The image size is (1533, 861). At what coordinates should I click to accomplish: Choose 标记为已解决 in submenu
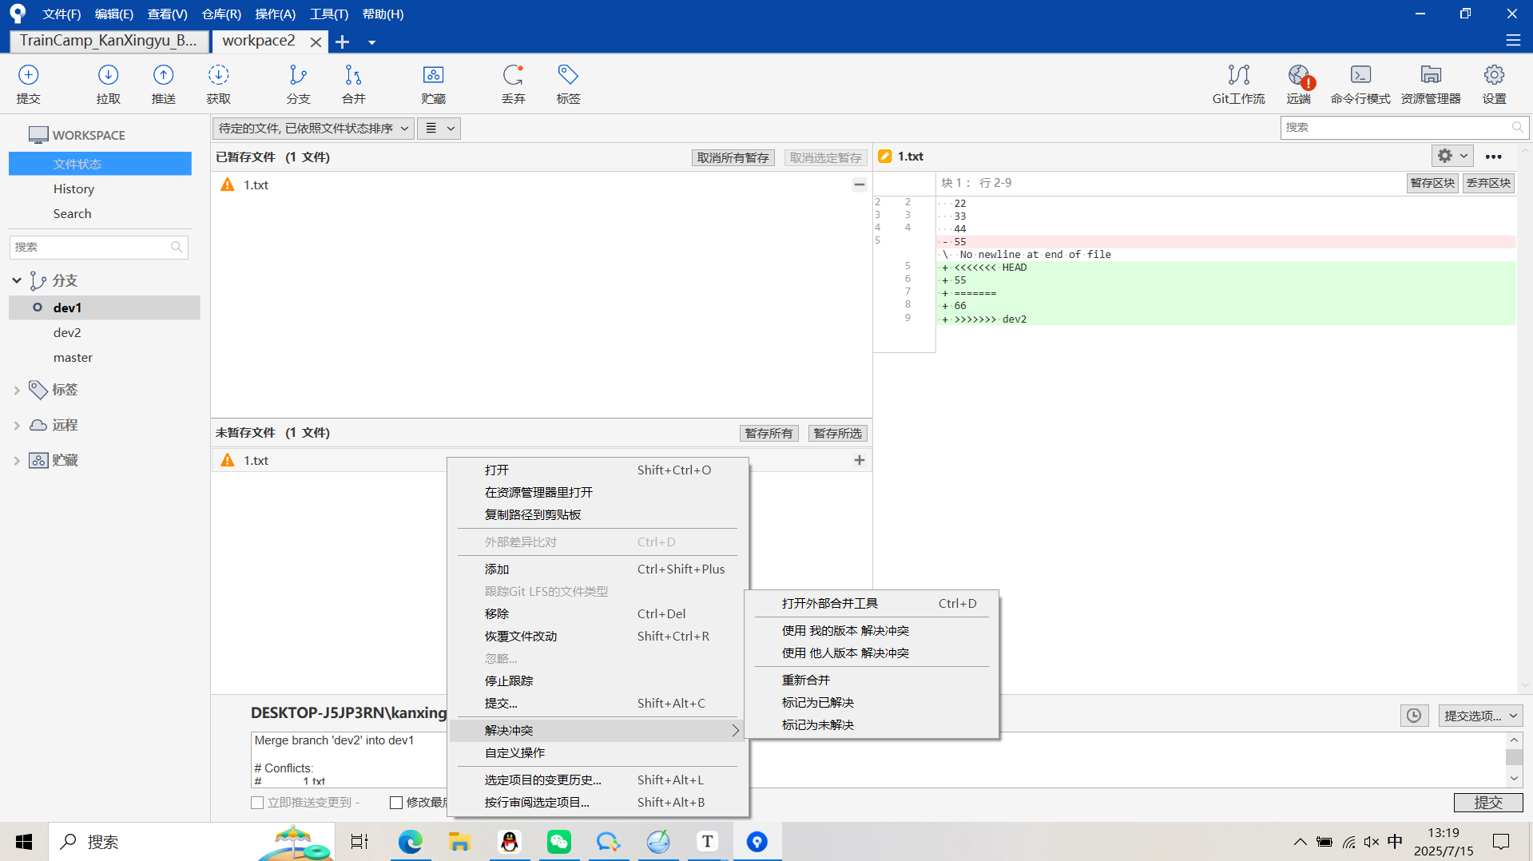pyautogui.click(x=872, y=702)
